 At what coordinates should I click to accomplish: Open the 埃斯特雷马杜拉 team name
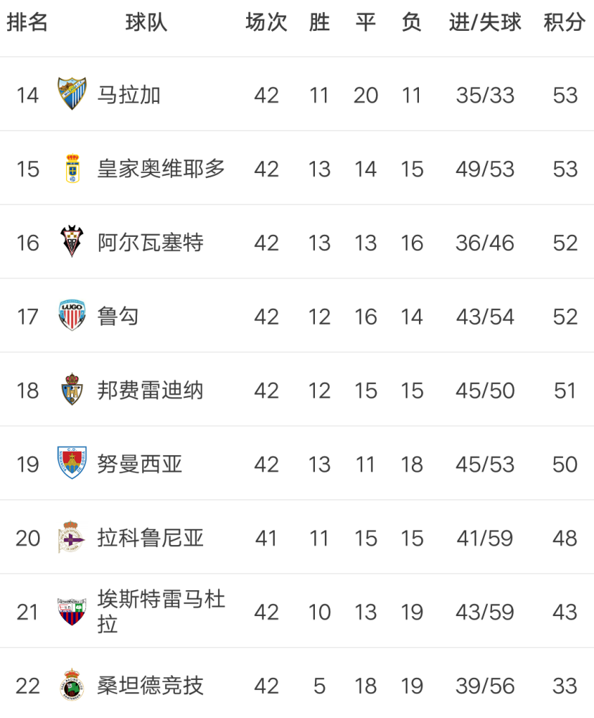click(x=161, y=611)
